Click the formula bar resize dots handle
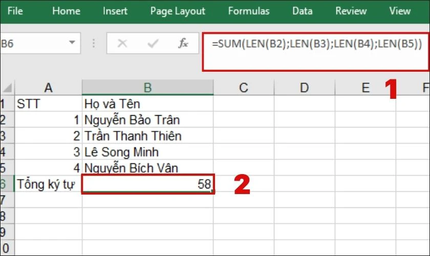The image size is (430, 256). click(94, 43)
